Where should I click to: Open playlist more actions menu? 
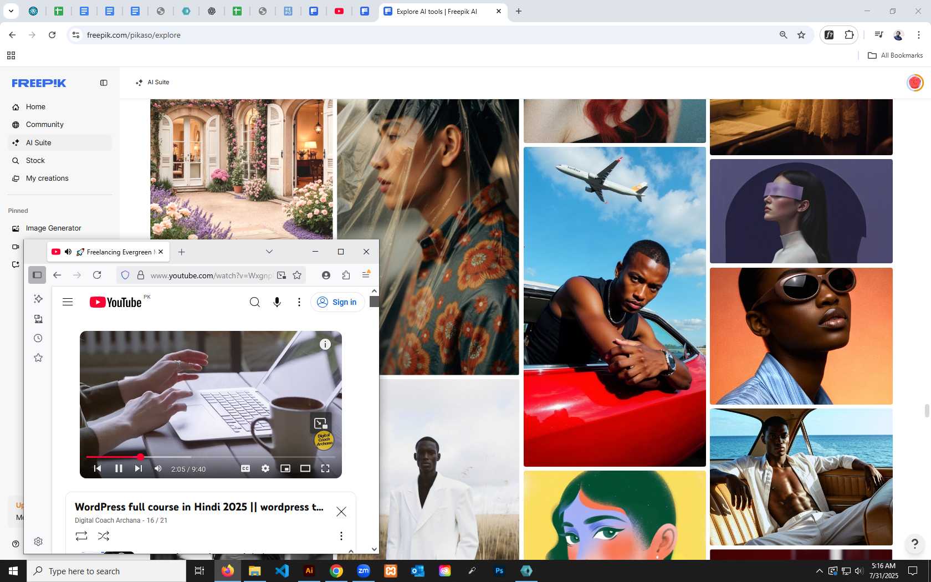(x=341, y=536)
